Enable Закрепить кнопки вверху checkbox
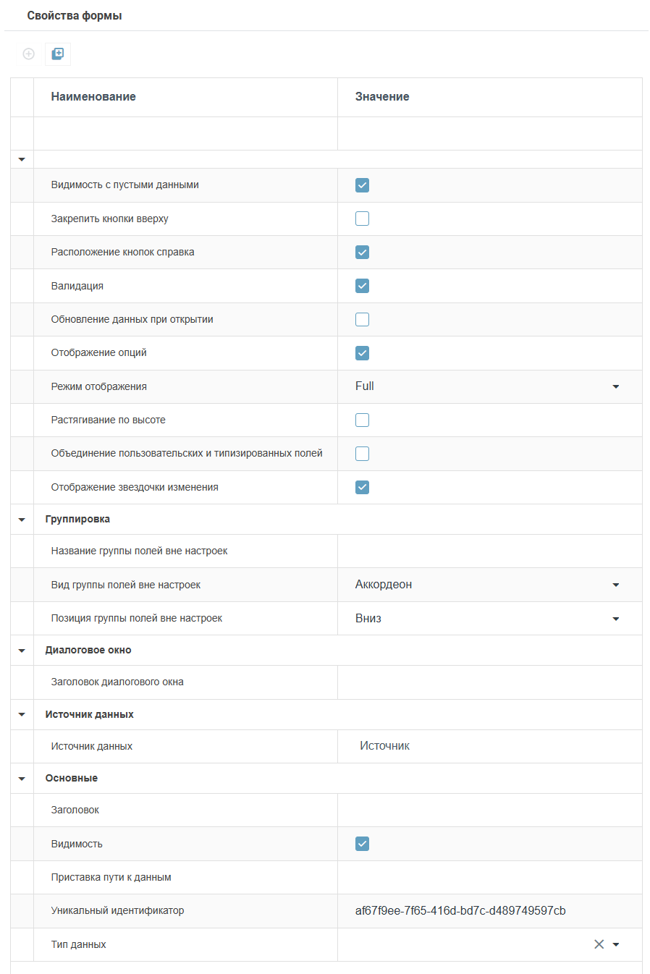The height and width of the screenshot is (974, 650). coord(363,219)
